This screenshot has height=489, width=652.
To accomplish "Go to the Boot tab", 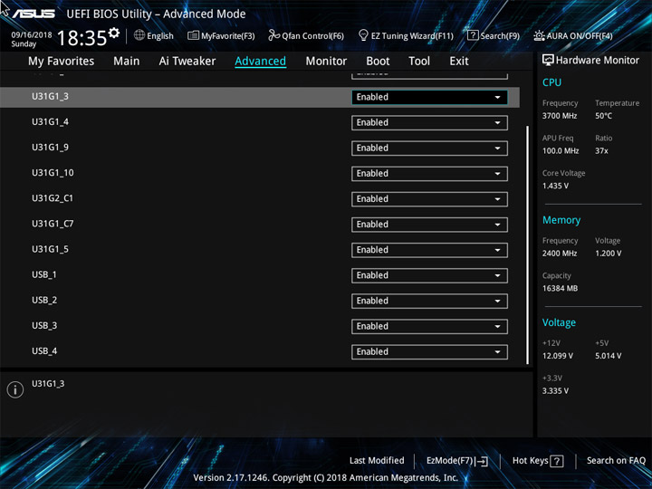I will 378,62.
